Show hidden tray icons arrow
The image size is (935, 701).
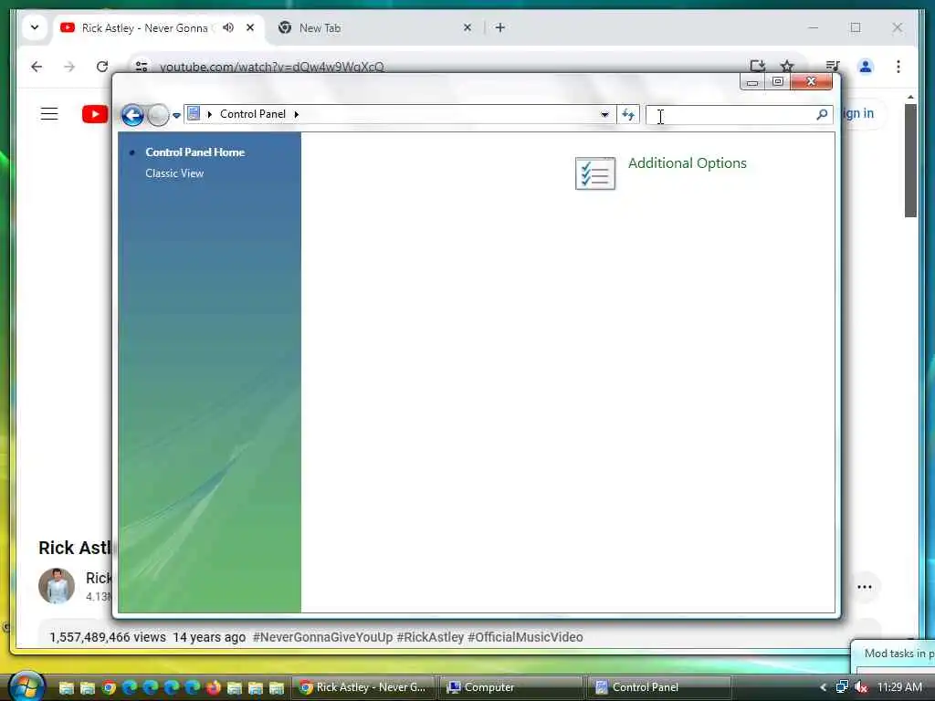823,687
